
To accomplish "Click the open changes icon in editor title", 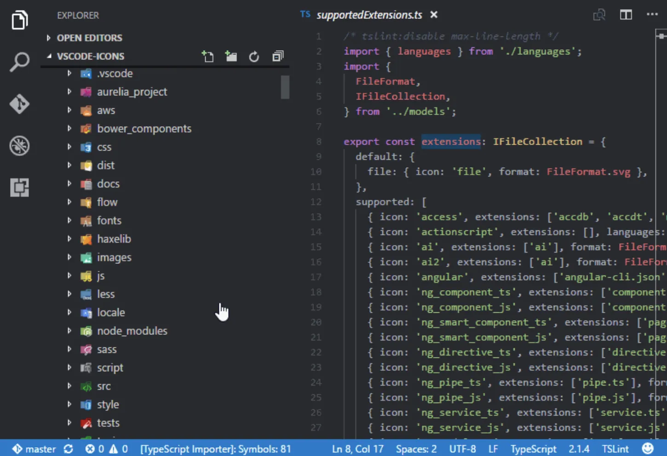I will [599, 15].
